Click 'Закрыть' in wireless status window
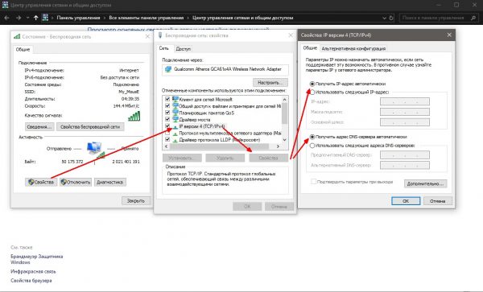Screen dimensions: 483x292 point(136,200)
